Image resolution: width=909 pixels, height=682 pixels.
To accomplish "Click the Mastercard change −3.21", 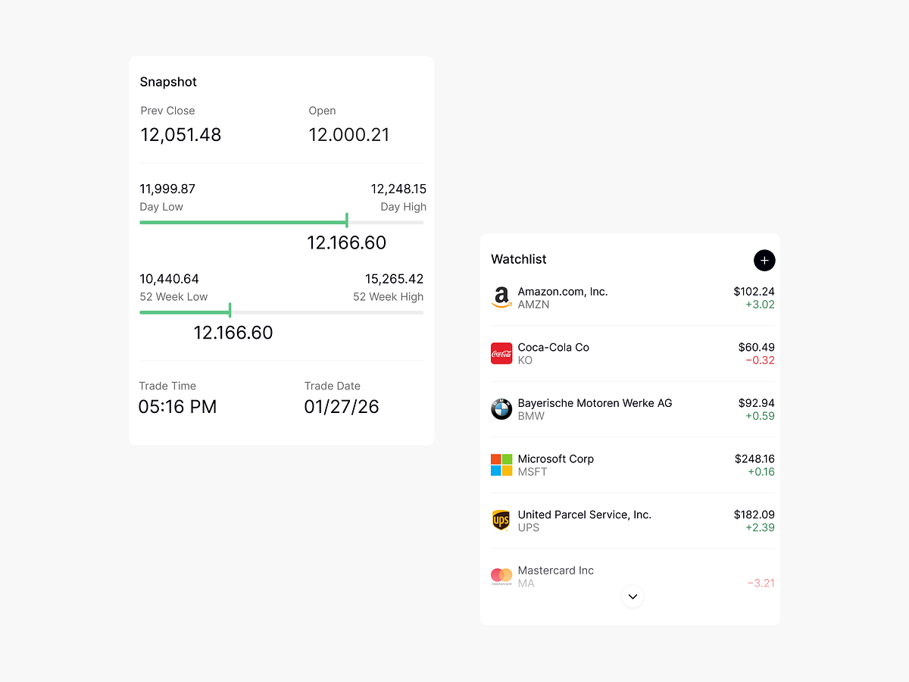I will (x=761, y=583).
